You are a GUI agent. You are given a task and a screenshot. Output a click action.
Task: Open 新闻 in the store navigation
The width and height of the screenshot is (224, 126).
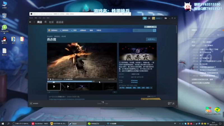[91, 31]
